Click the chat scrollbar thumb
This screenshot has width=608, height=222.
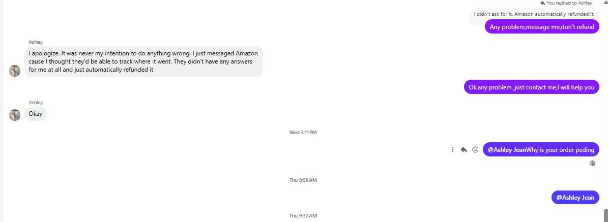pos(605,214)
